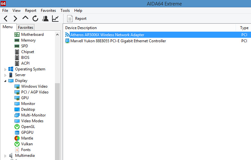Click the Server tower icon
The width and height of the screenshot is (251, 160).
[11, 75]
